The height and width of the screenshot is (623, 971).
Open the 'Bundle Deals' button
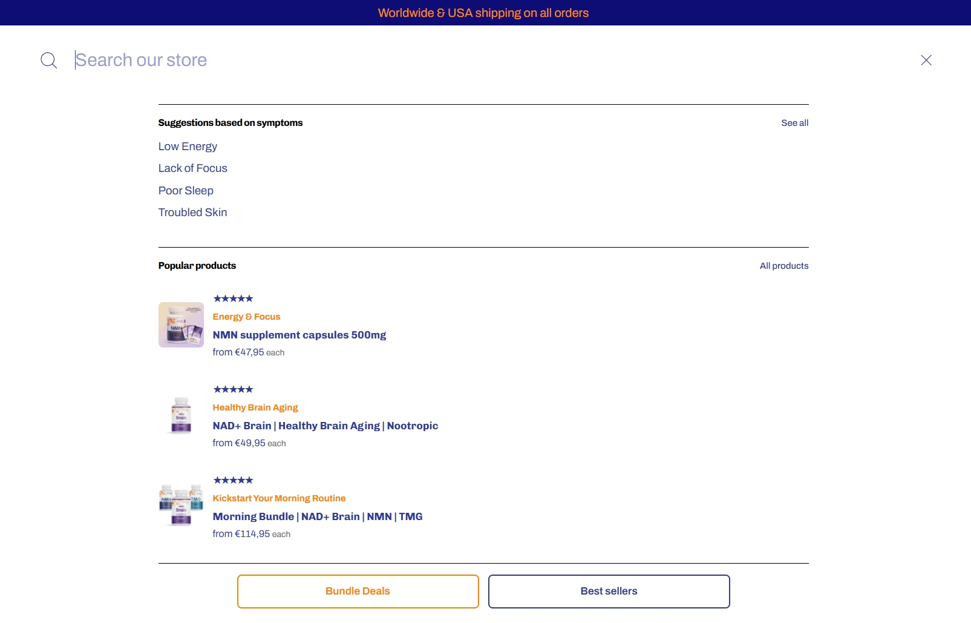tap(358, 592)
